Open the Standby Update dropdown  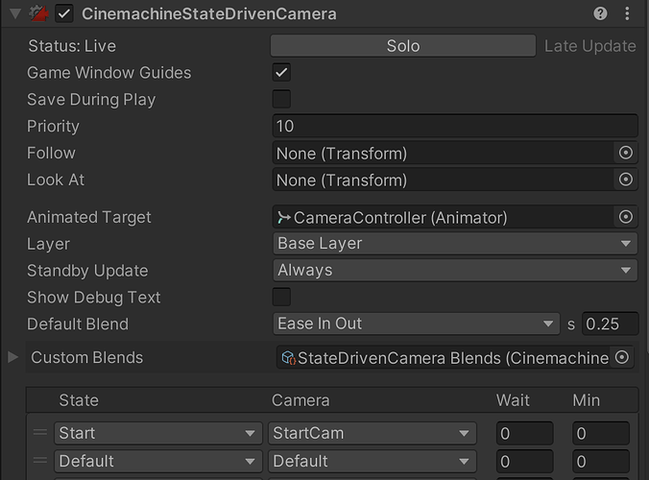coord(455,271)
